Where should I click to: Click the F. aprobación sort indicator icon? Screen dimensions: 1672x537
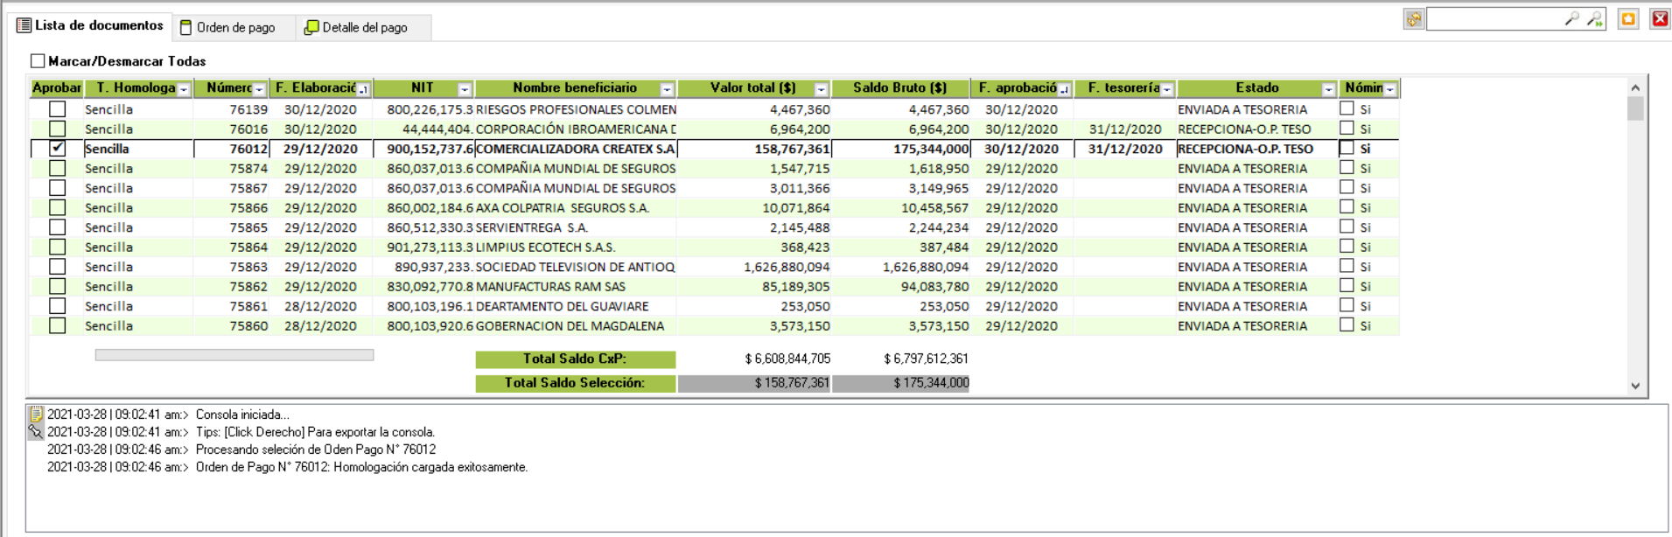pos(1064,89)
